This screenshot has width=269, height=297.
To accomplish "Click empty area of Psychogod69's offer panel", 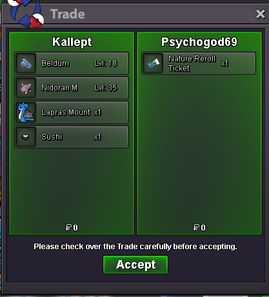I will 199,148.
